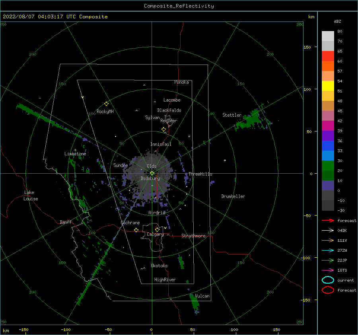The image size is (358, 335).
Task: Click the green echo blob below Vulcan
Action: point(195,303)
